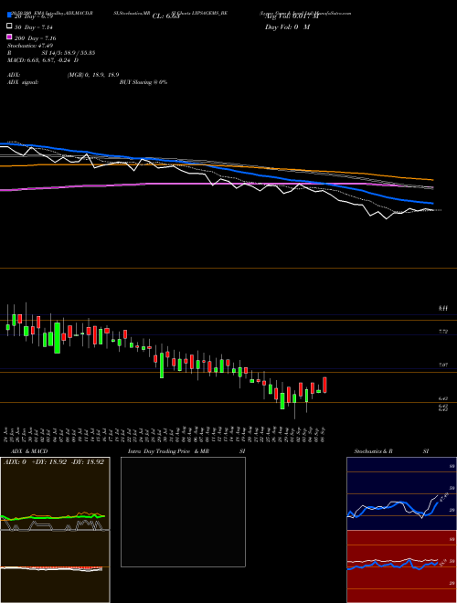This screenshot has width=457, height=603.
Task: Select the "Day Vol: 0 M" text
Action: (287, 26)
